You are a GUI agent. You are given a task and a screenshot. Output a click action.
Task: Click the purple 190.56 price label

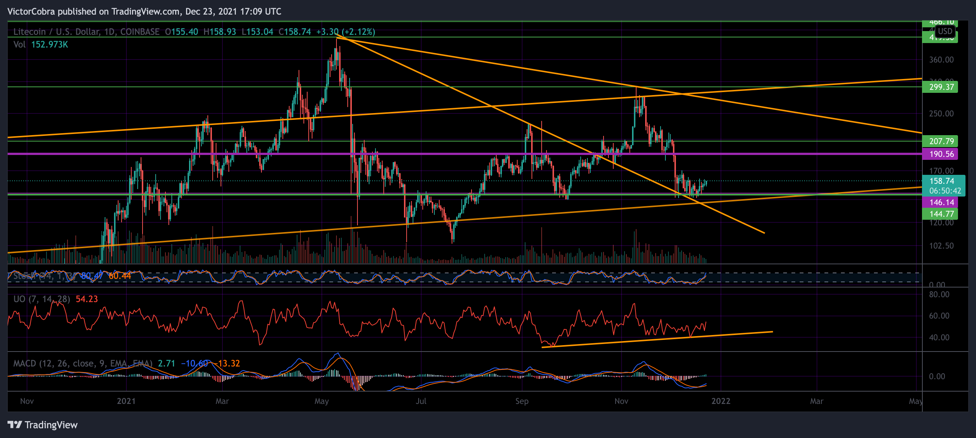click(x=940, y=154)
